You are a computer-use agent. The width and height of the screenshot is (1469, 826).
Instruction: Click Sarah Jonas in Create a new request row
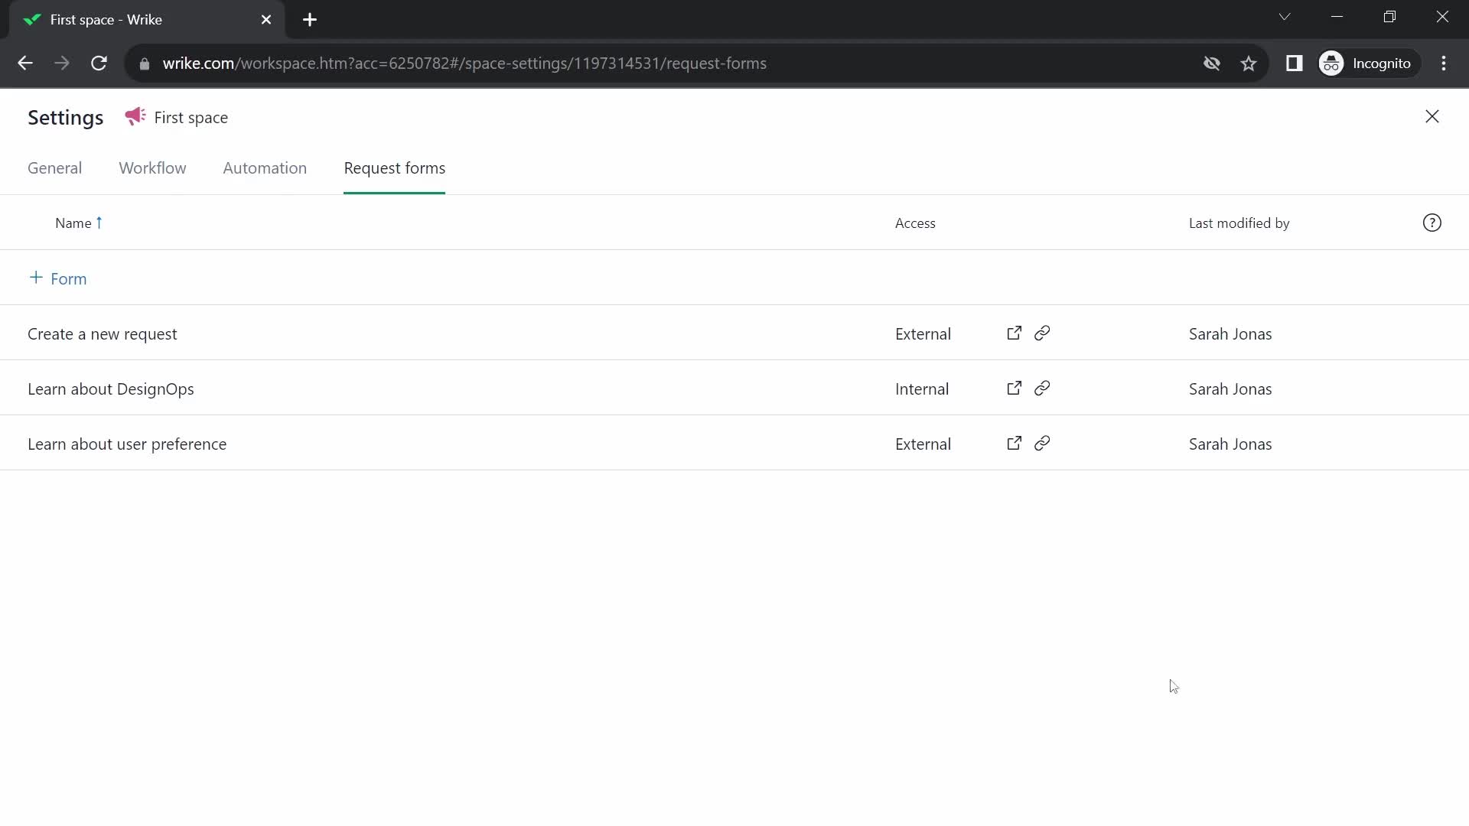(1230, 334)
